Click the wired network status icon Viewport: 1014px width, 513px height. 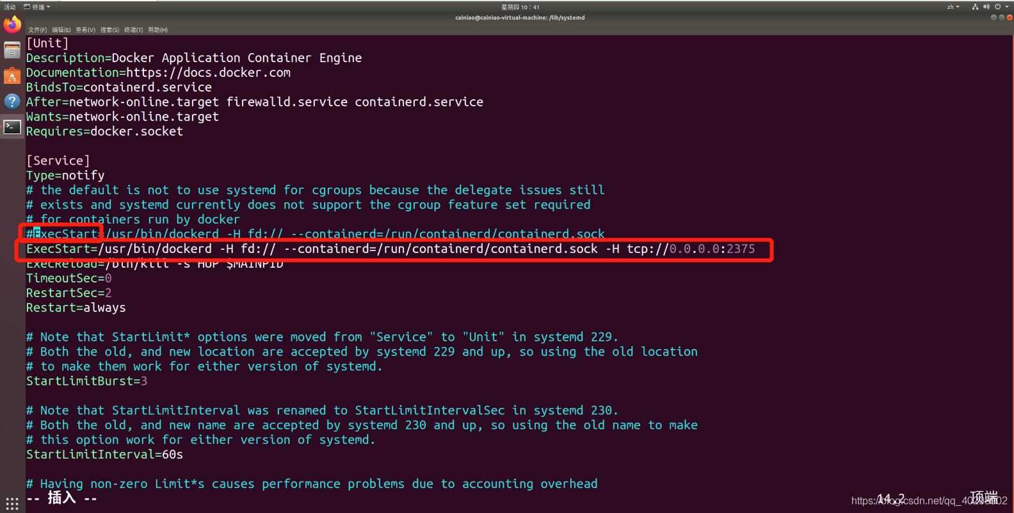pos(975,7)
